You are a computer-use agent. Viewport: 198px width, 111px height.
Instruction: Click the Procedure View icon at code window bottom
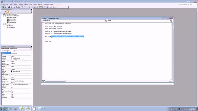point(43,81)
